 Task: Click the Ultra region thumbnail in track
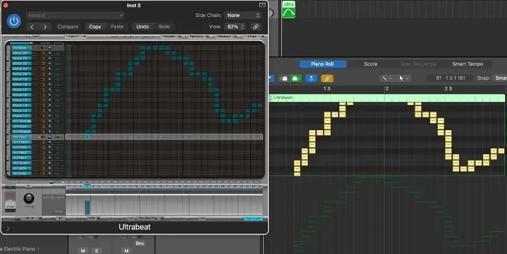pos(289,11)
